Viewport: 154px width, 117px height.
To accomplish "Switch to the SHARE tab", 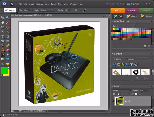I will coord(147,11).
